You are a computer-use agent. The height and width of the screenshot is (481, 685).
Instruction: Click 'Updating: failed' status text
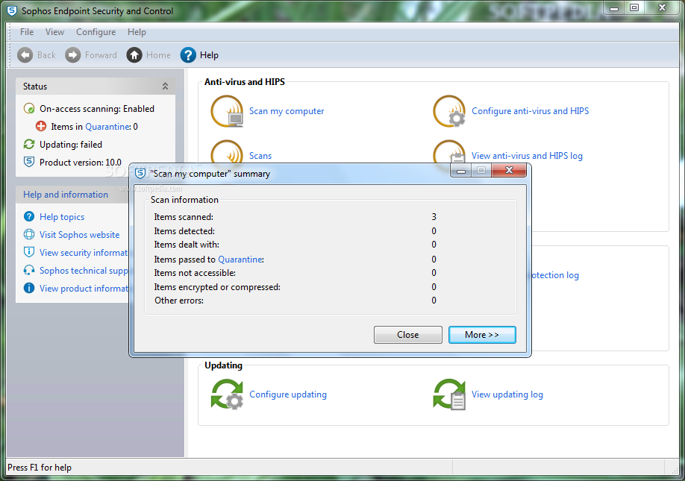pos(71,145)
